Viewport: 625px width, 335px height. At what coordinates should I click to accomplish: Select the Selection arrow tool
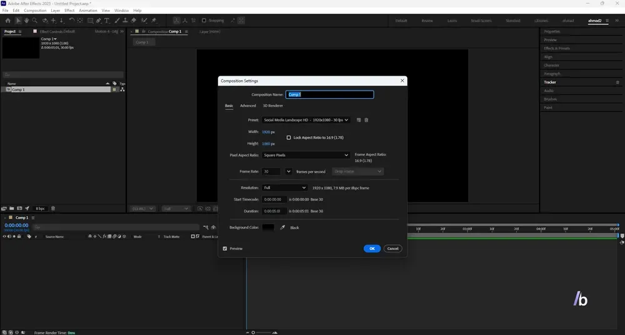(18, 21)
